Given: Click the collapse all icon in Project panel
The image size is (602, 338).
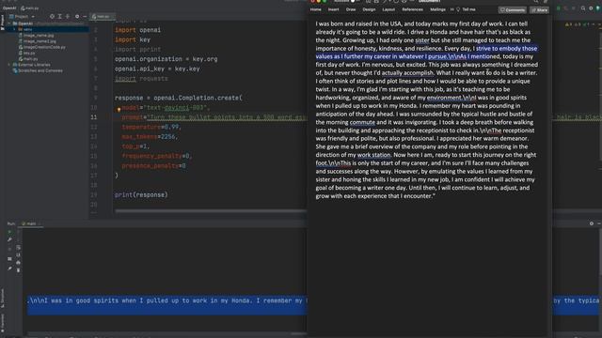Looking at the screenshot, I should (68, 17).
